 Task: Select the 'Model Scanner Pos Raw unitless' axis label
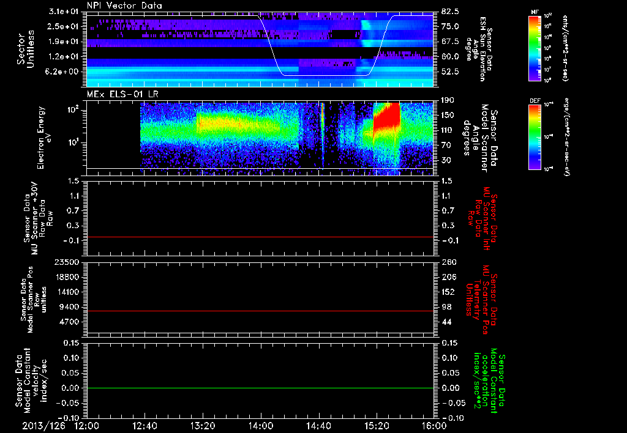tap(34, 300)
